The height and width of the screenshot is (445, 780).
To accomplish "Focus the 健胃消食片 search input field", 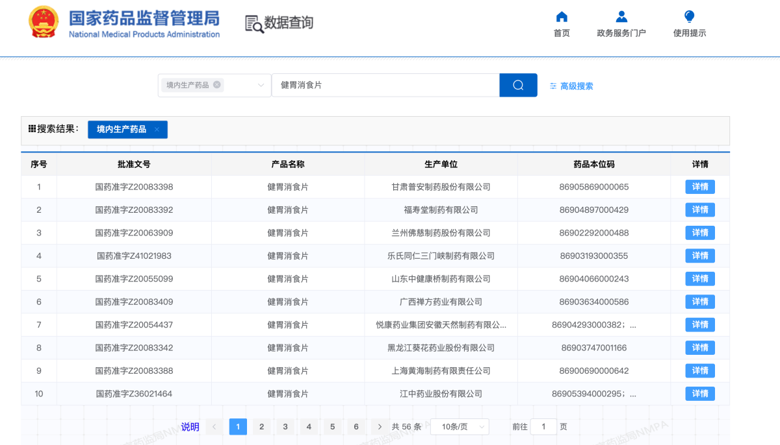I will 385,85.
